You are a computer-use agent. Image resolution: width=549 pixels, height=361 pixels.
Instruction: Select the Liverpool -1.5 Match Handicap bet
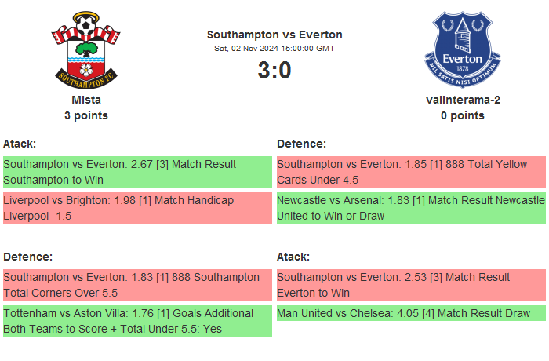pos(137,208)
